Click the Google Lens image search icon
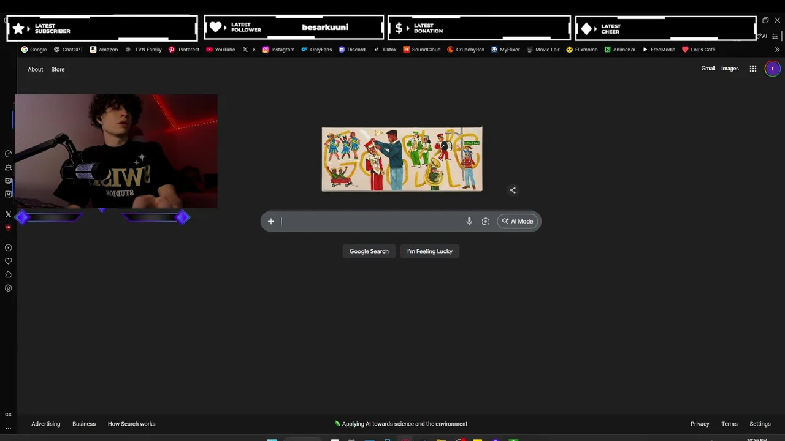 [486, 221]
